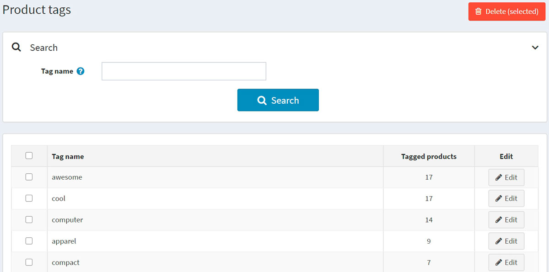The height and width of the screenshot is (272, 549).
Task: Edit the compact tag
Action: 506,262
